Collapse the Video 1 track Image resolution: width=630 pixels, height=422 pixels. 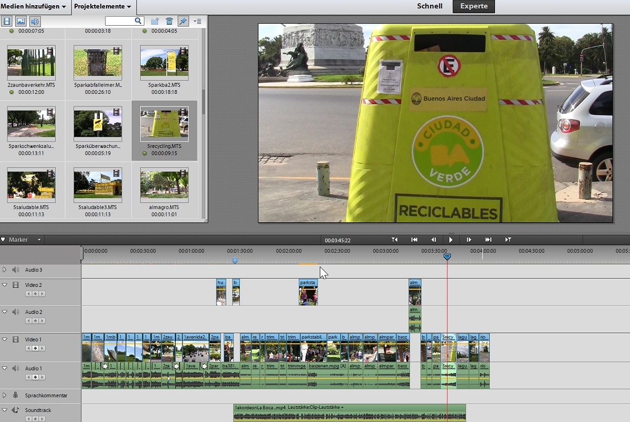pos(5,339)
